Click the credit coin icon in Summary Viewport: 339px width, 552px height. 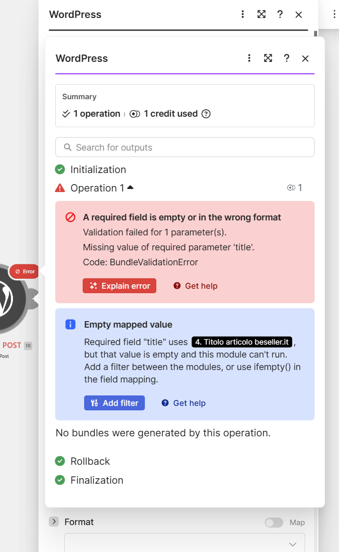pos(135,114)
